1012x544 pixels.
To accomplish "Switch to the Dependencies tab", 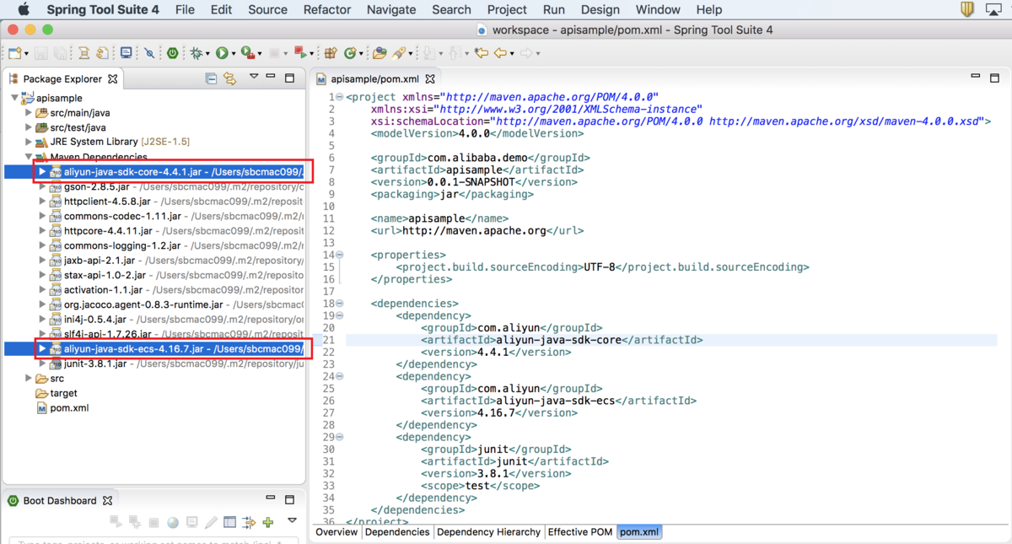I will tap(397, 532).
